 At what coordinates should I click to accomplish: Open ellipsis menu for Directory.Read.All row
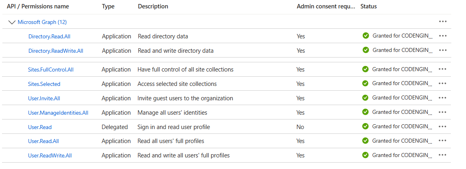[442, 36]
